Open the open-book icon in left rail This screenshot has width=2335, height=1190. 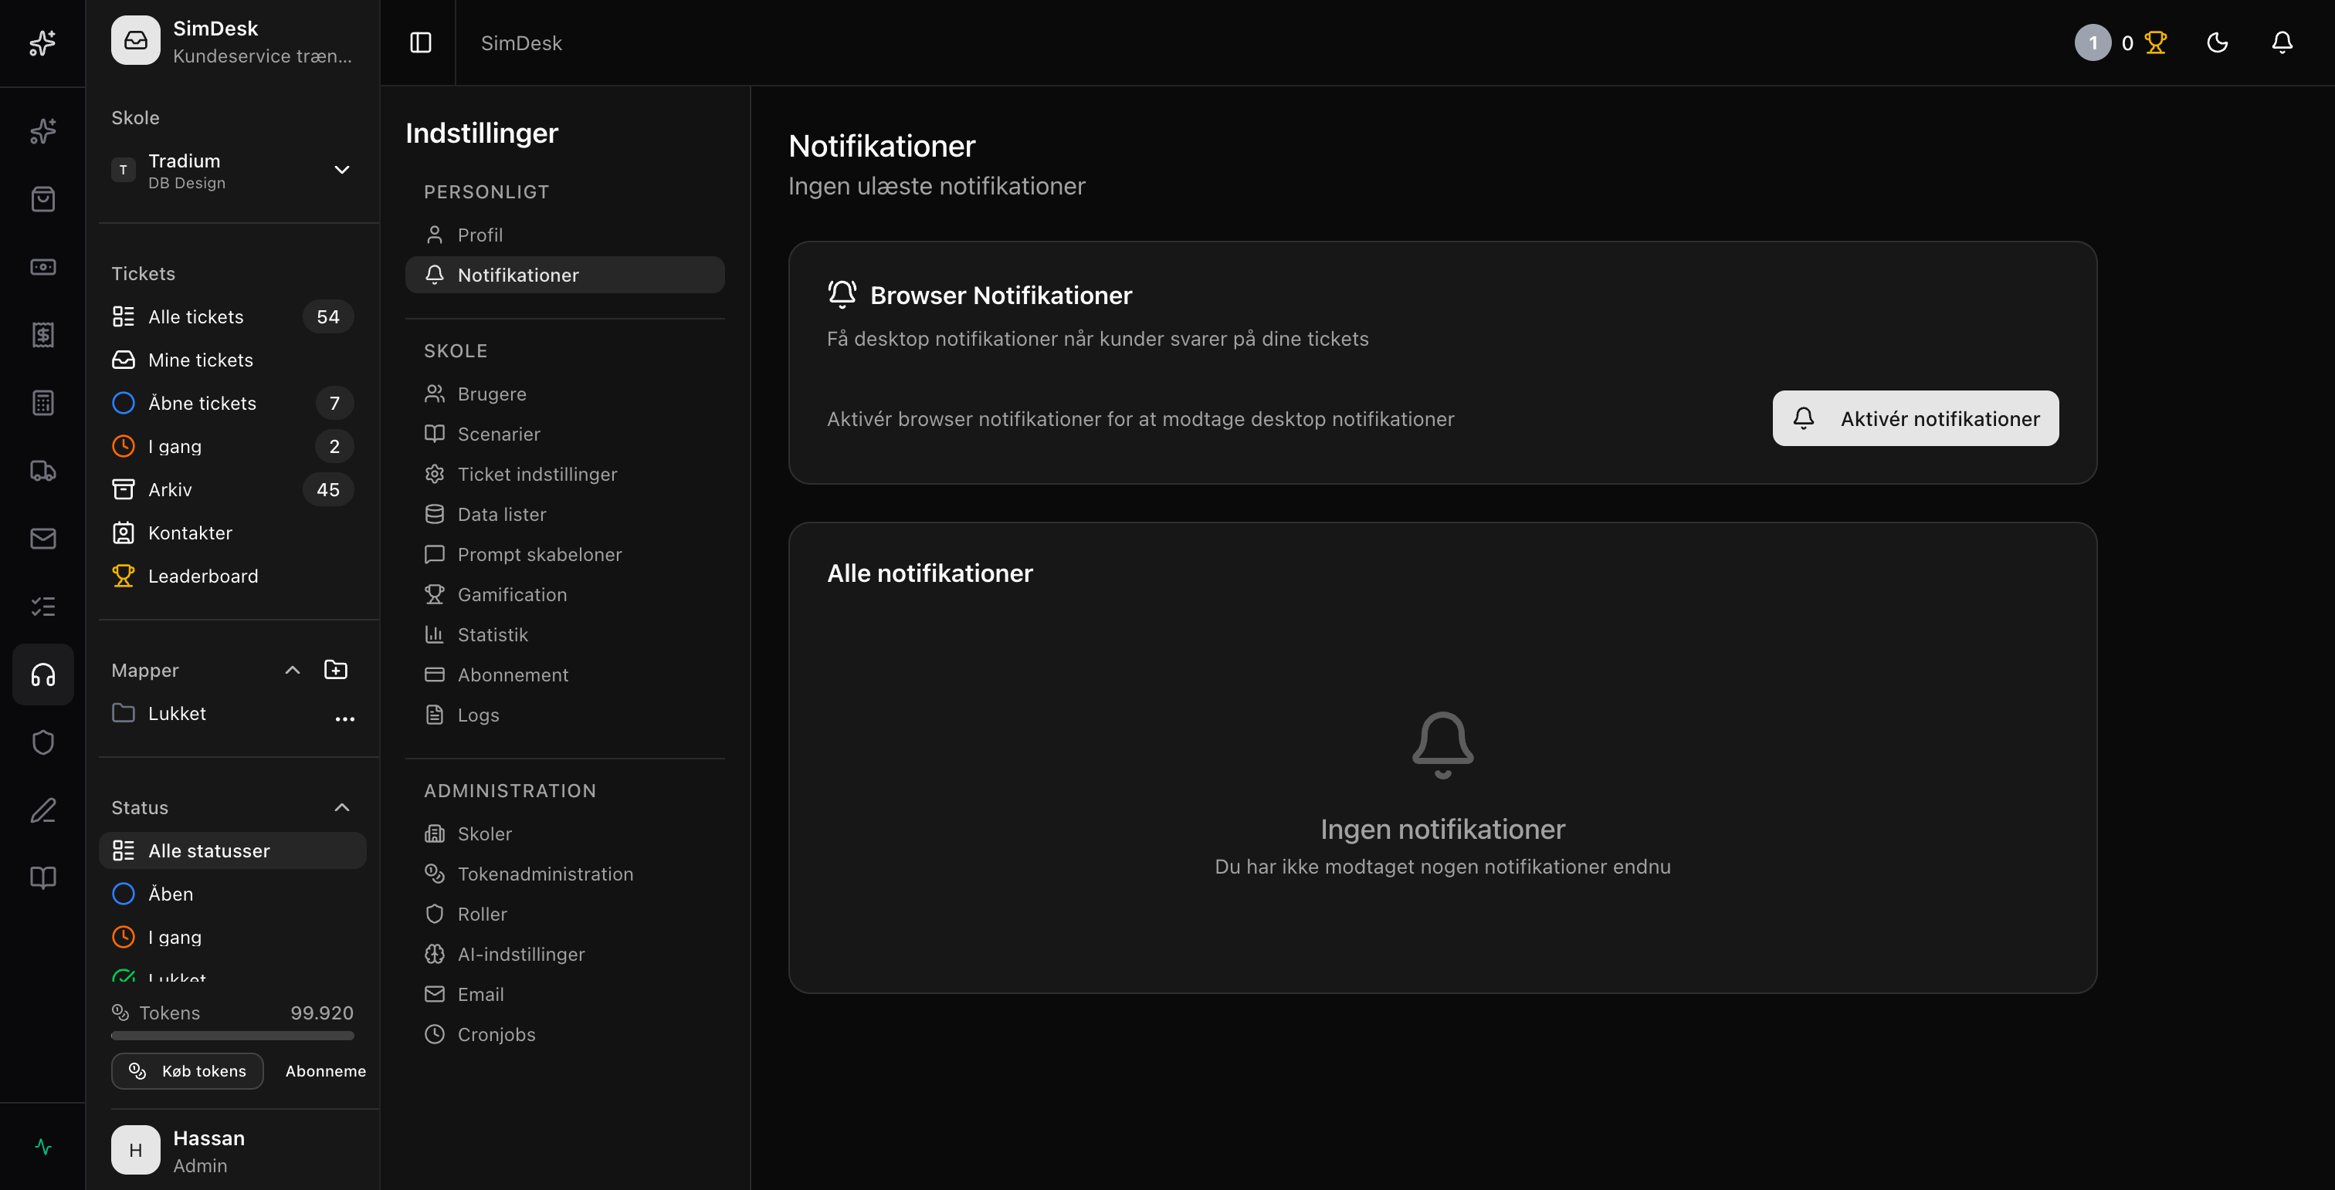(x=42, y=877)
